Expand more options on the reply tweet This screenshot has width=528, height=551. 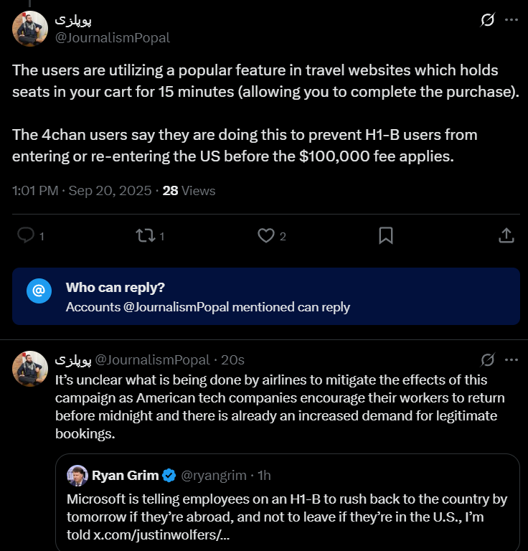coord(511,359)
